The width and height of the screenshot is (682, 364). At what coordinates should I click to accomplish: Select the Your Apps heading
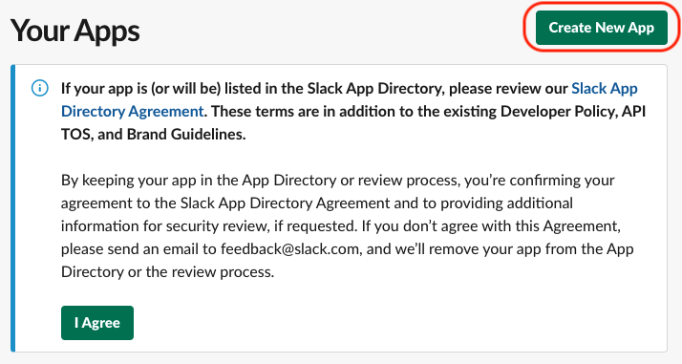(x=75, y=31)
